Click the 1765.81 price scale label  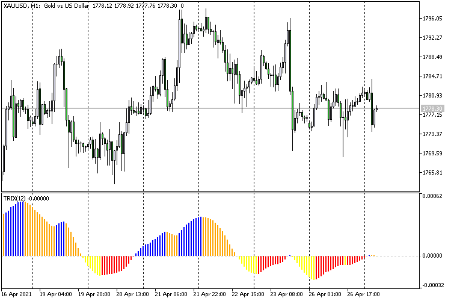pyautogui.click(x=432, y=173)
